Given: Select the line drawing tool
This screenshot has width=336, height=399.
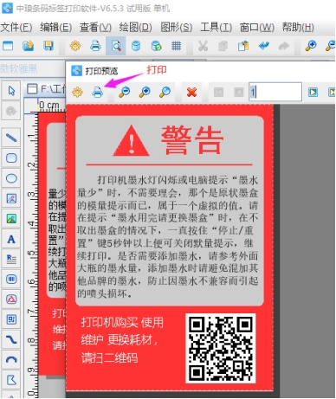Looking at the screenshot, I should coord(11,138).
